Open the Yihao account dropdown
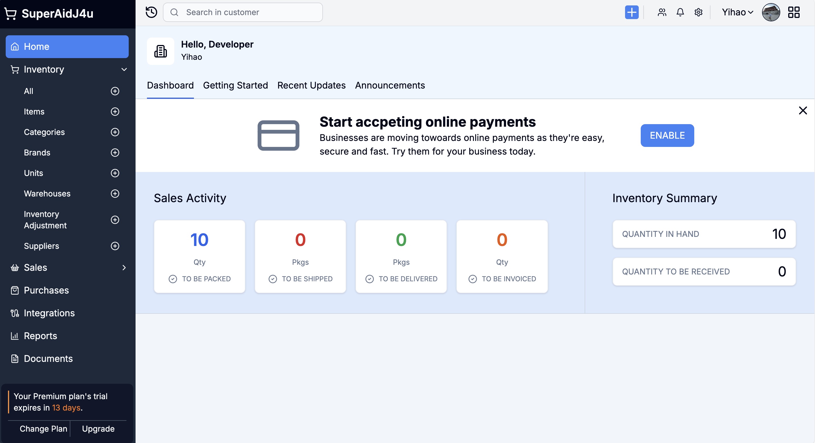Screen dimensions: 815x443 737,12
